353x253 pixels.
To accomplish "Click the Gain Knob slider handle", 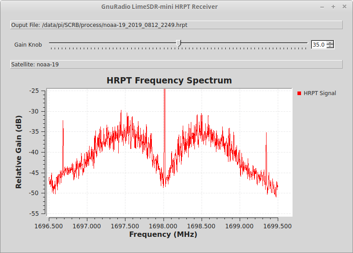I will pyautogui.click(x=179, y=43).
